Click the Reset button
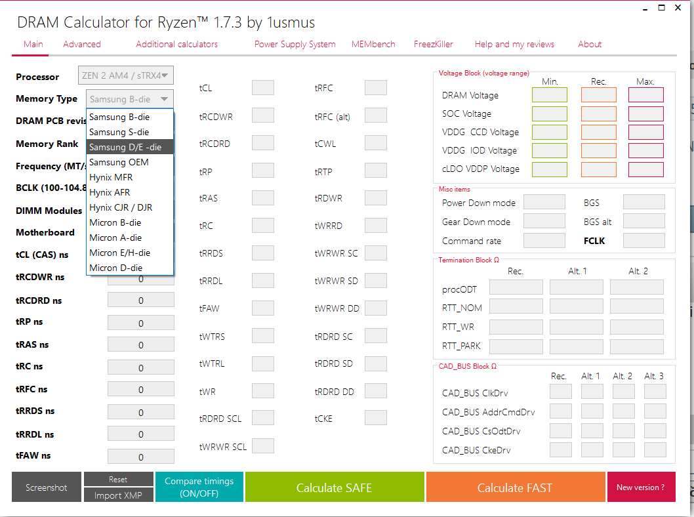The height and width of the screenshot is (517, 694). click(119, 479)
